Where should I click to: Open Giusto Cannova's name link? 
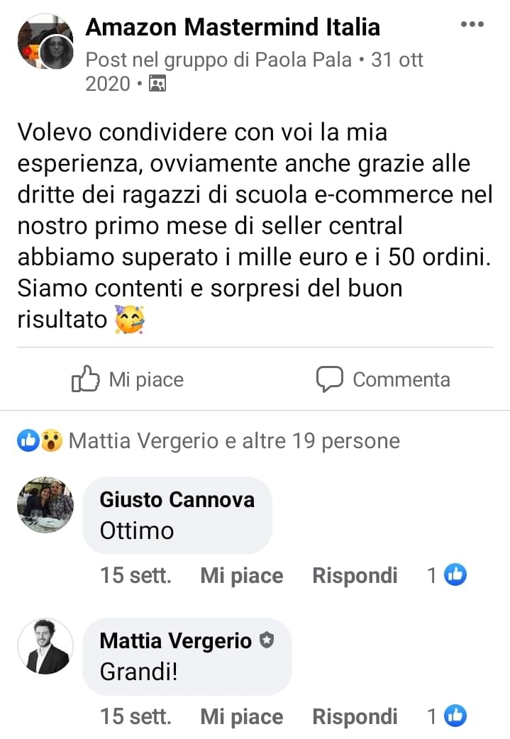tap(177, 499)
